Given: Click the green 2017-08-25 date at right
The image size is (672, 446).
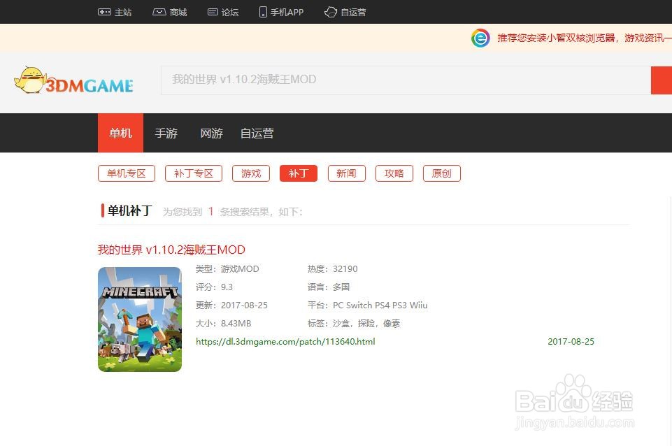Looking at the screenshot, I should click(571, 341).
